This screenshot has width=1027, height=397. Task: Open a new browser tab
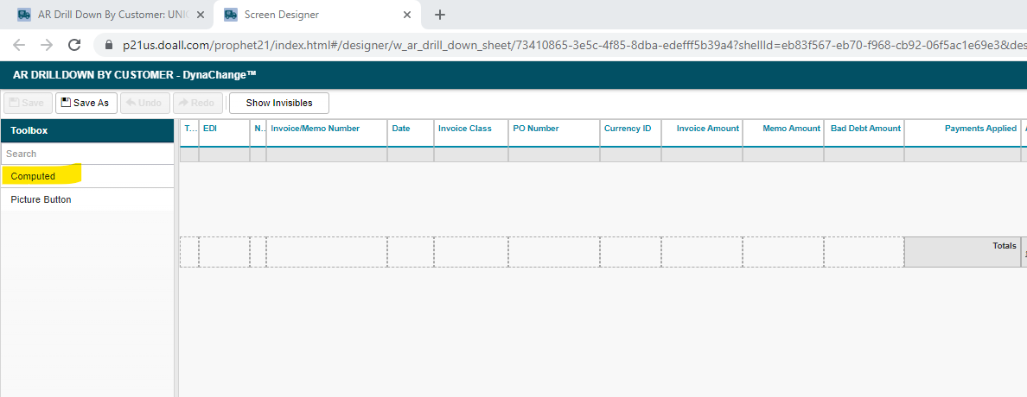tap(439, 15)
